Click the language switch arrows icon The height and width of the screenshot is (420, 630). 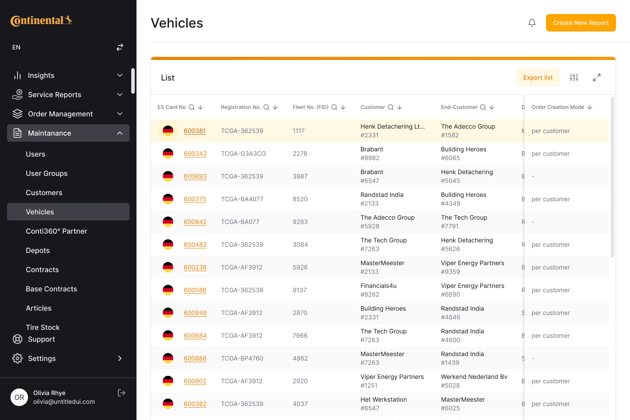120,47
